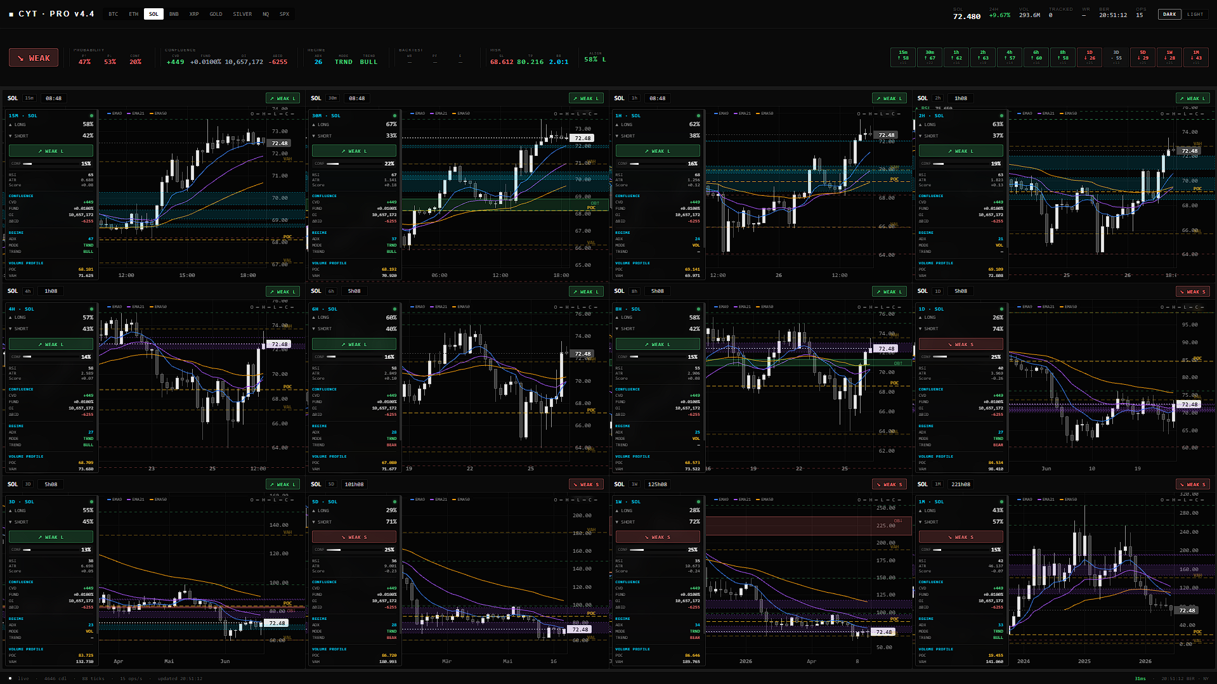Click the 72.480 SOL price in top bar
The image size is (1217, 684).
click(966, 16)
